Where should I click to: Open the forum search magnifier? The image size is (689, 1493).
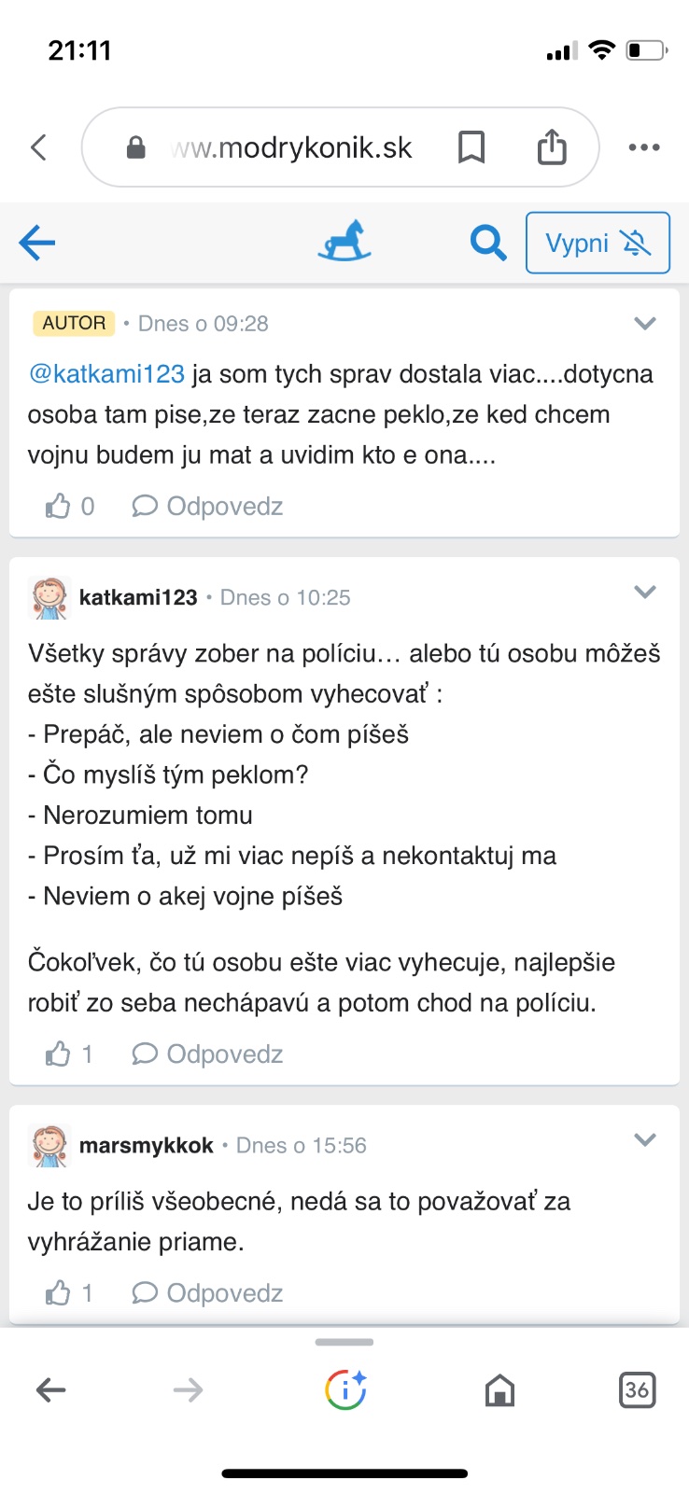[487, 243]
